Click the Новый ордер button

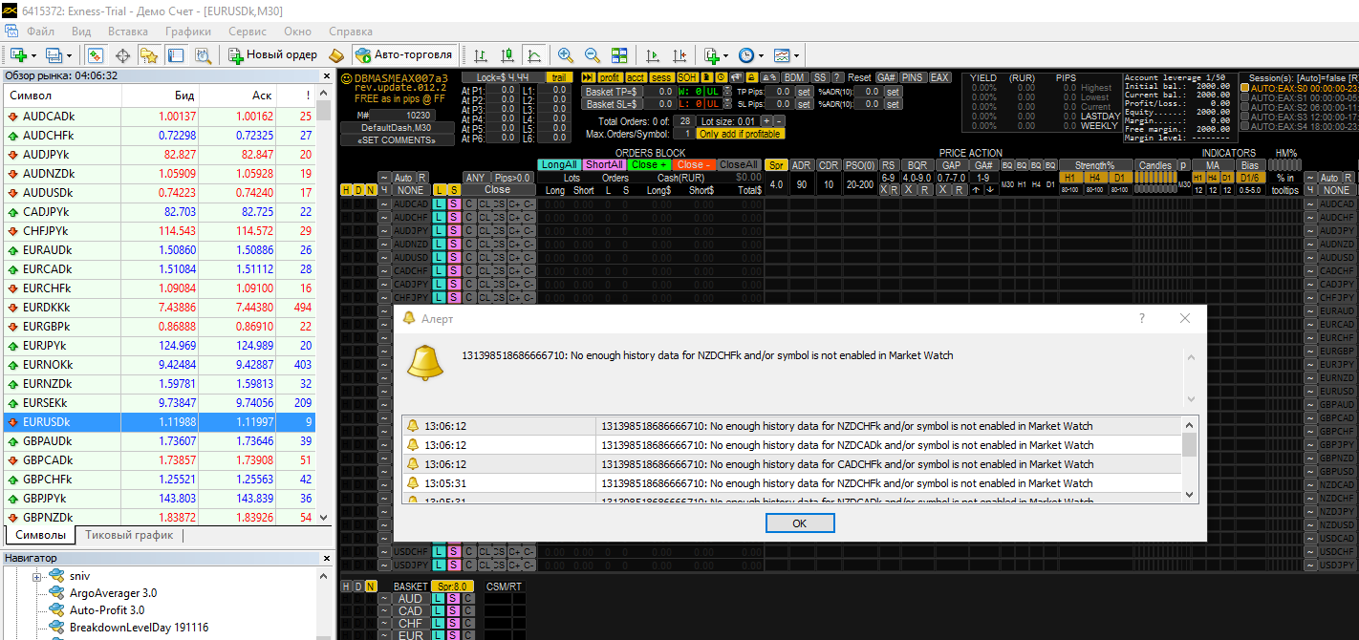[272, 54]
